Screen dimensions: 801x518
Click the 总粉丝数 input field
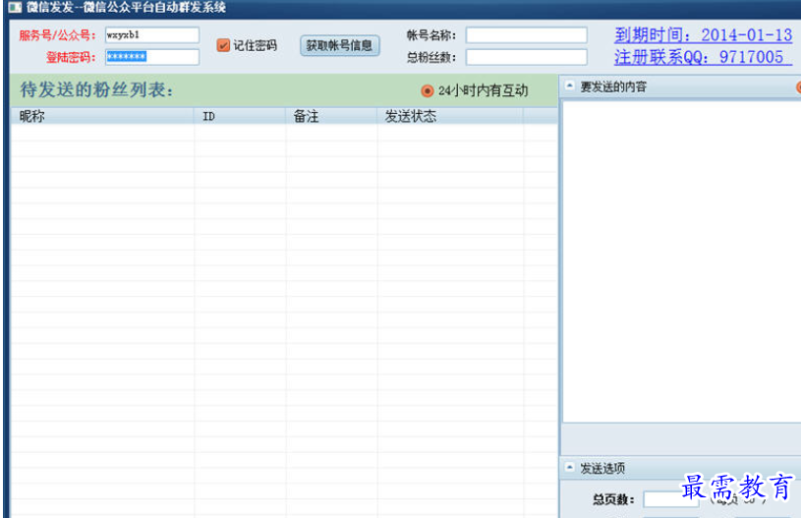click(x=526, y=57)
